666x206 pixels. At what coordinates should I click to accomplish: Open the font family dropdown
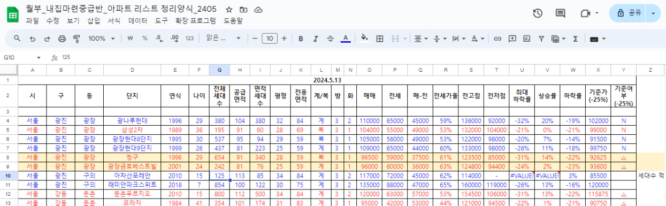pyautogui.click(x=223, y=39)
